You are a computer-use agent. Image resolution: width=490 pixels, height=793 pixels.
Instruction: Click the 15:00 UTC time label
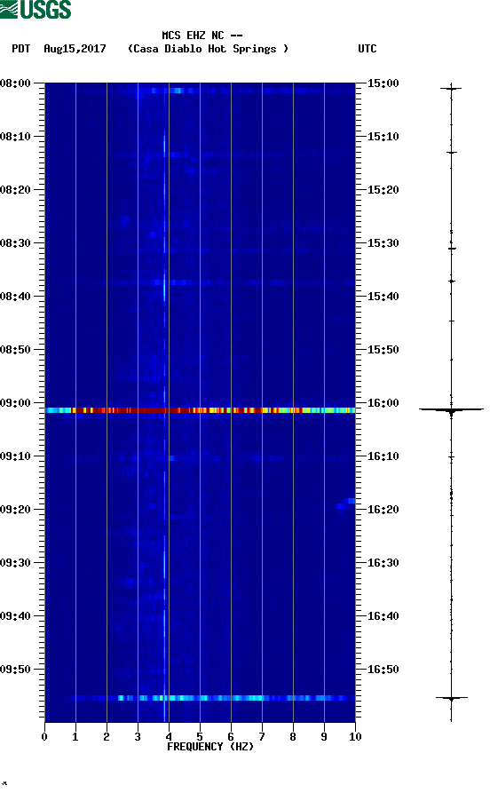pos(383,83)
